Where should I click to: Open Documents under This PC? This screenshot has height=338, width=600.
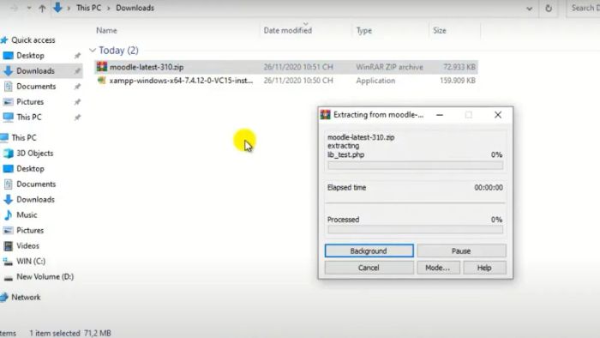[36, 184]
